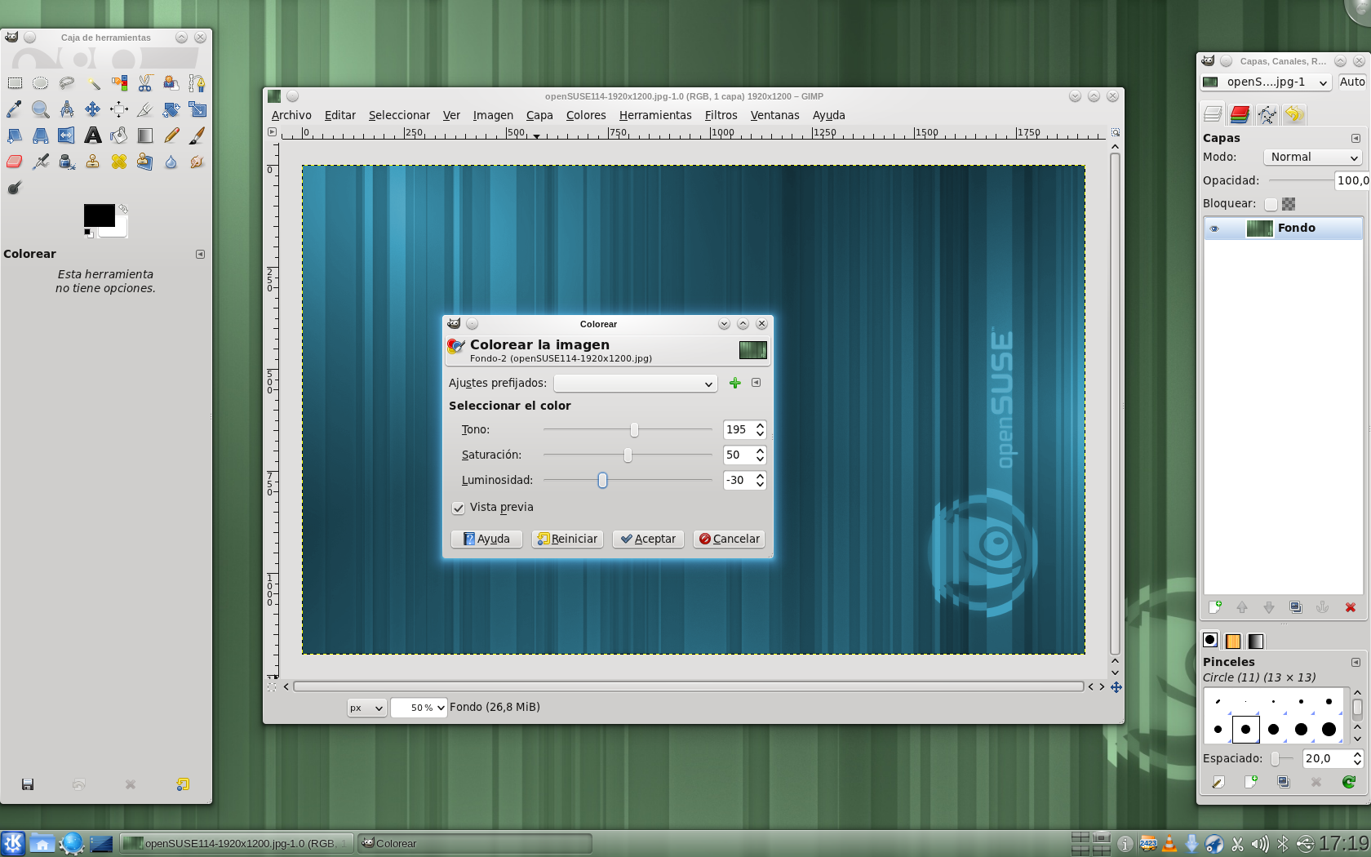Enable the Bloquear pixels checkbox

[x=1271, y=204]
